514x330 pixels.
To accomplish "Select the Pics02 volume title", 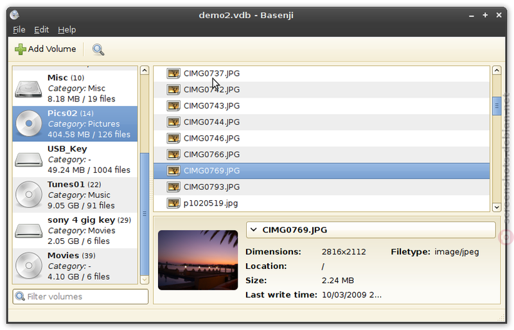I will pos(62,113).
